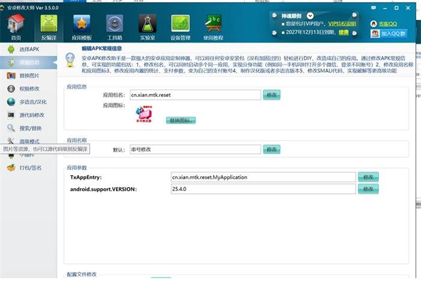Click the 续费 renew link
This screenshot has width=421, height=289.
[x=343, y=33]
